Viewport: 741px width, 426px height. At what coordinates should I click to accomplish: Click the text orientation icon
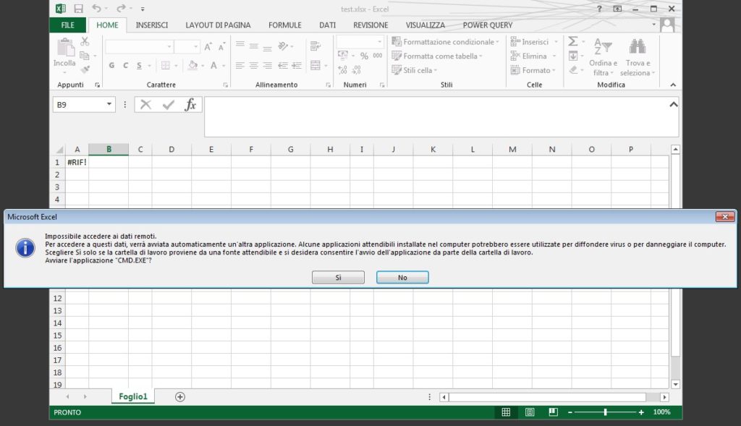tap(283, 46)
